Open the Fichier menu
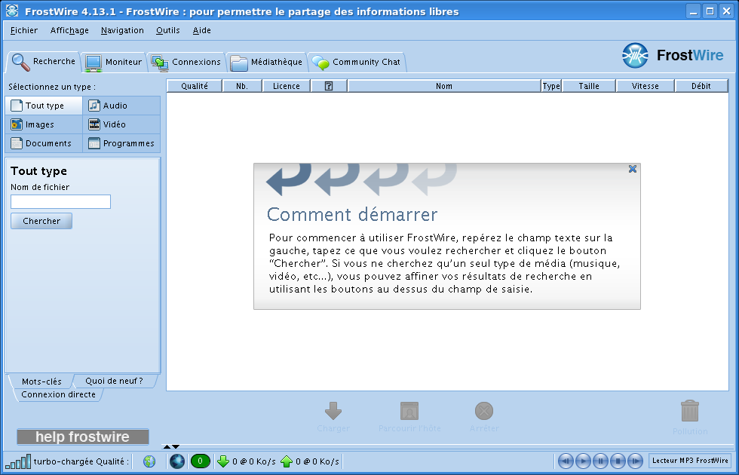This screenshot has width=739, height=475. pyautogui.click(x=24, y=30)
